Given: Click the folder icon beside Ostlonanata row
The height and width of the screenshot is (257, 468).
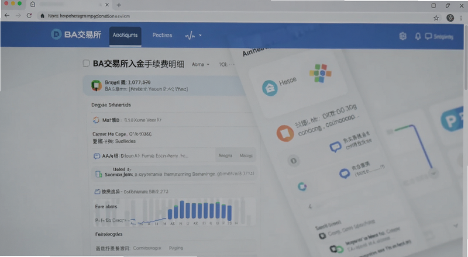Looking at the screenshot, I should point(97,192).
